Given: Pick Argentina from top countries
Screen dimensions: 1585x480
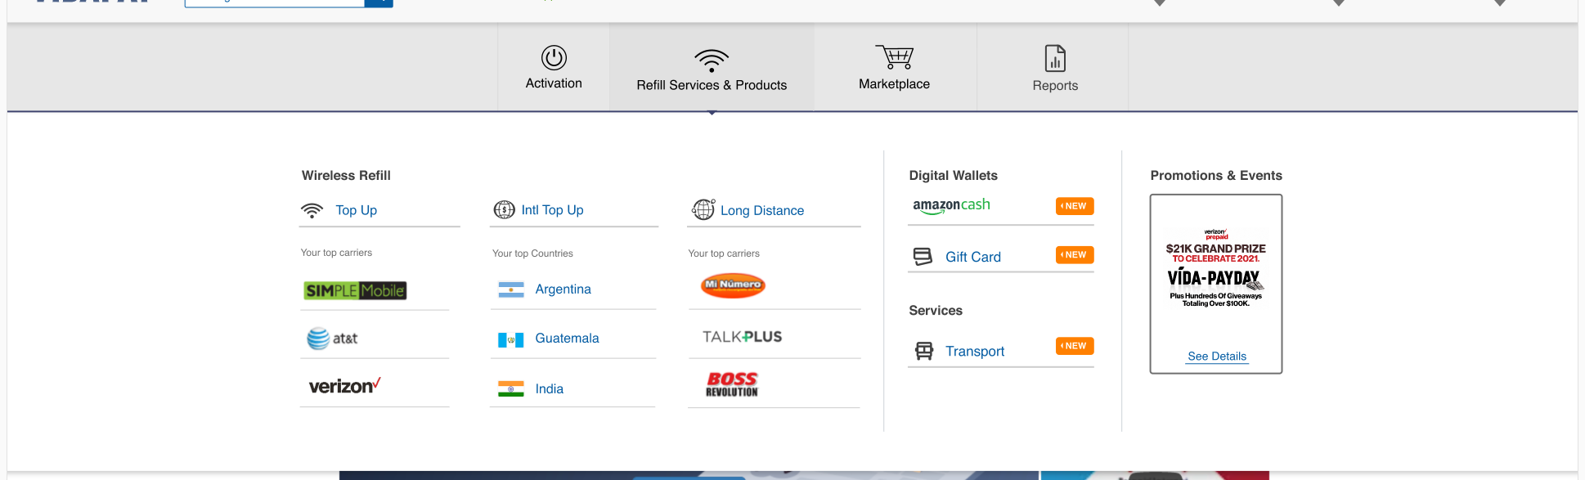Looking at the screenshot, I should [563, 289].
